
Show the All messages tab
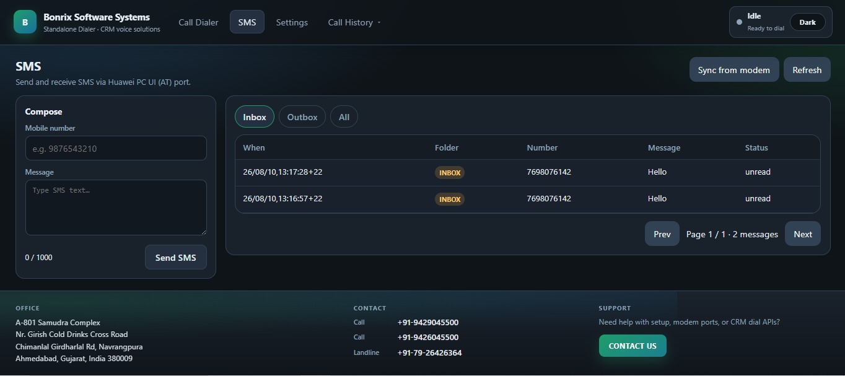tap(344, 117)
